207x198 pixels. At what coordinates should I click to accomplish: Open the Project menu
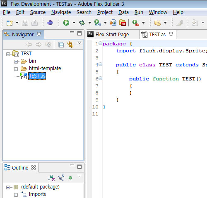click(105, 12)
